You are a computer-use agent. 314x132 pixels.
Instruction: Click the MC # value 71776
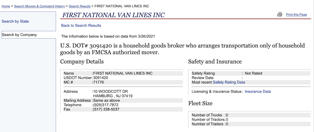tap(98, 82)
